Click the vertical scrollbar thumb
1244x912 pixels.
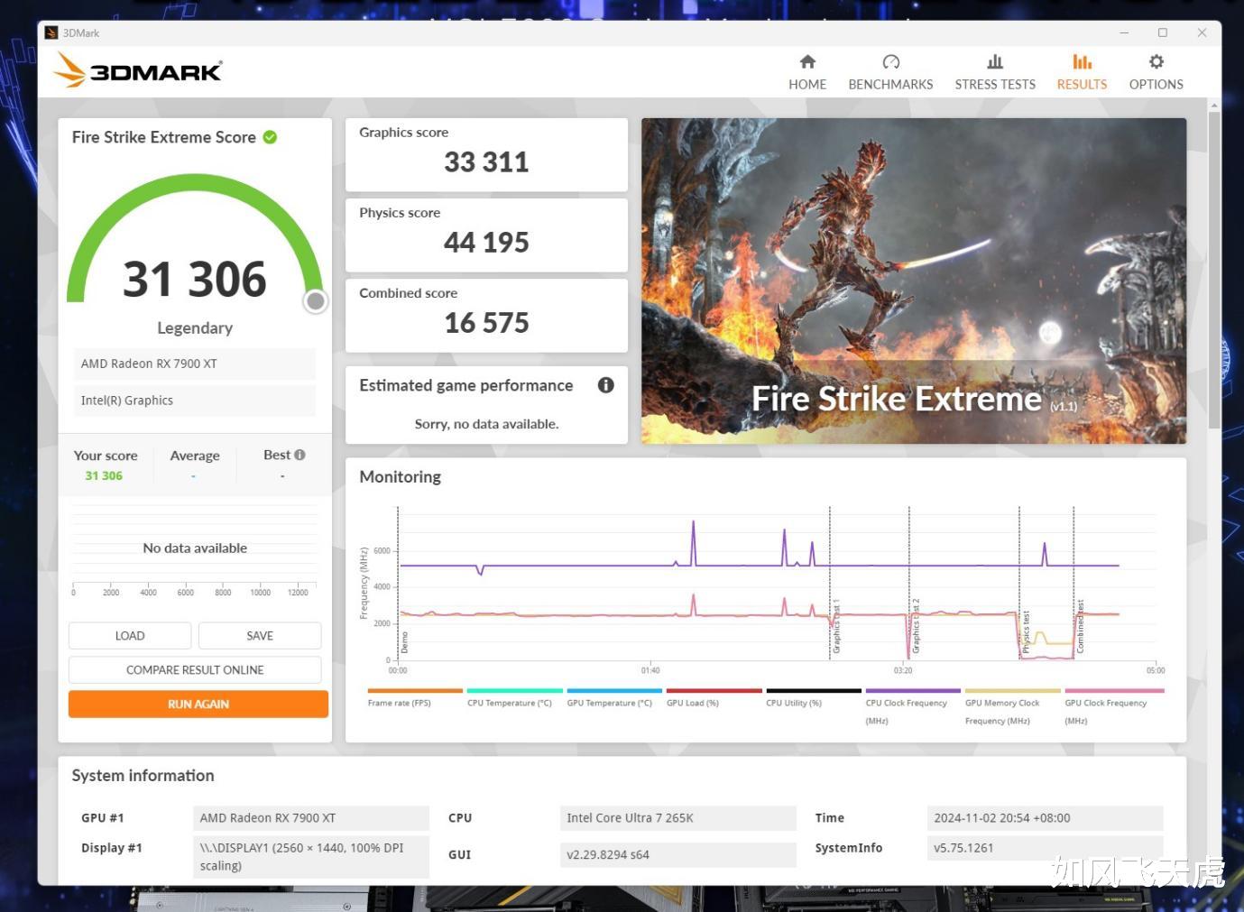[x=1213, y=269]
